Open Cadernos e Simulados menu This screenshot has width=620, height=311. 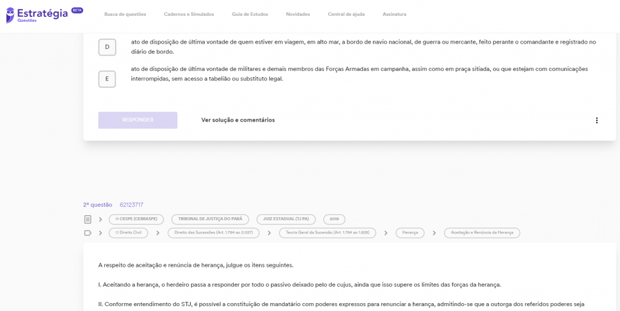pos(189,15)
